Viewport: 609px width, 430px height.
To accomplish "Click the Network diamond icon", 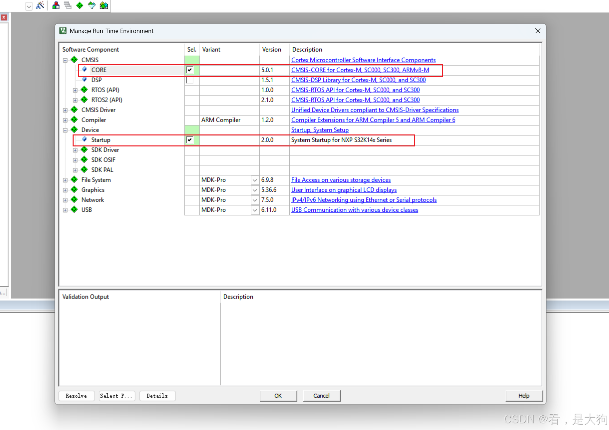I will tap(74, 199).
